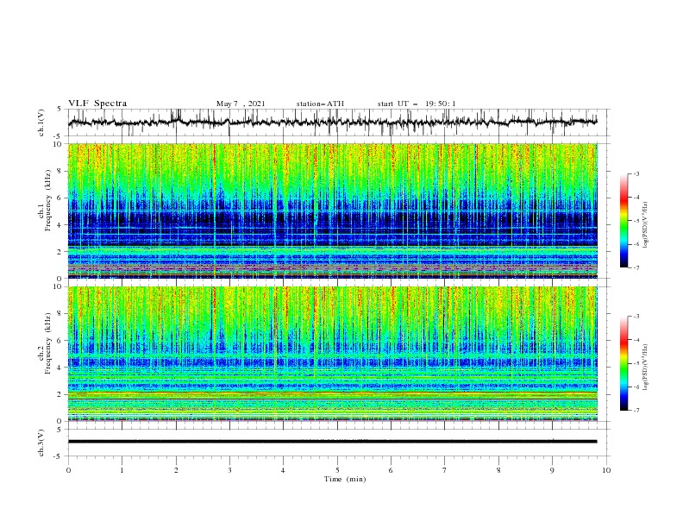
Task: Click the ch.3 black waveform band
Action: [332, 442]
